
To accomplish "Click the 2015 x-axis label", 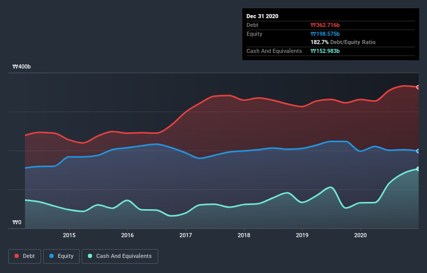I will (69, 235).
